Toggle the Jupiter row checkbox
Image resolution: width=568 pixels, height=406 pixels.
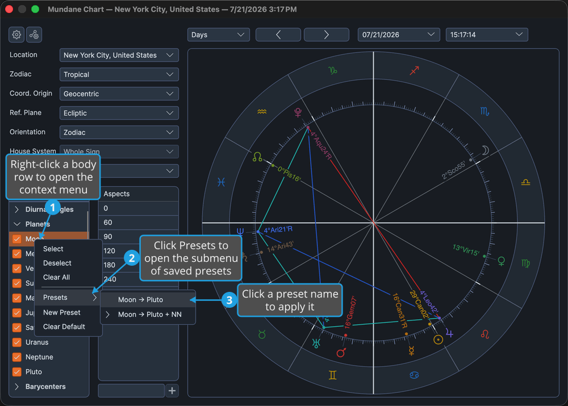click(x=16, y=312)
